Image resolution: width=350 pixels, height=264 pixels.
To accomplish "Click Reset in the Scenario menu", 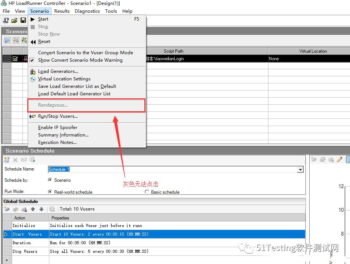I will (87, 42).
